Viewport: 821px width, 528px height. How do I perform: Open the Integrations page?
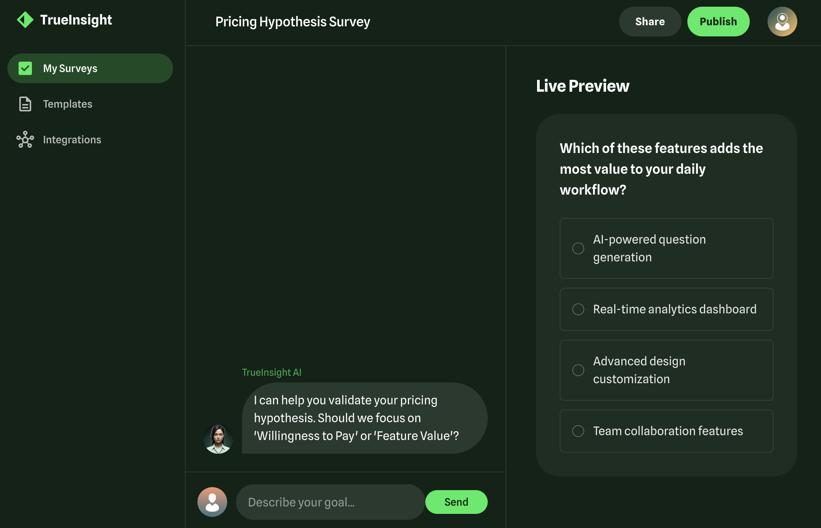[72, 140]
